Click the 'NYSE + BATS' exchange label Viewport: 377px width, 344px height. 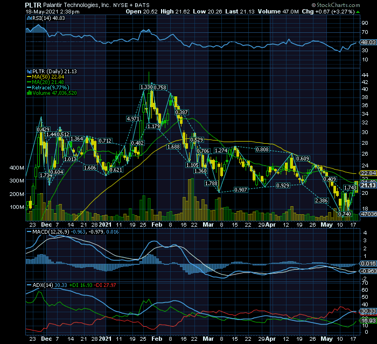click(x=131, y=5)
